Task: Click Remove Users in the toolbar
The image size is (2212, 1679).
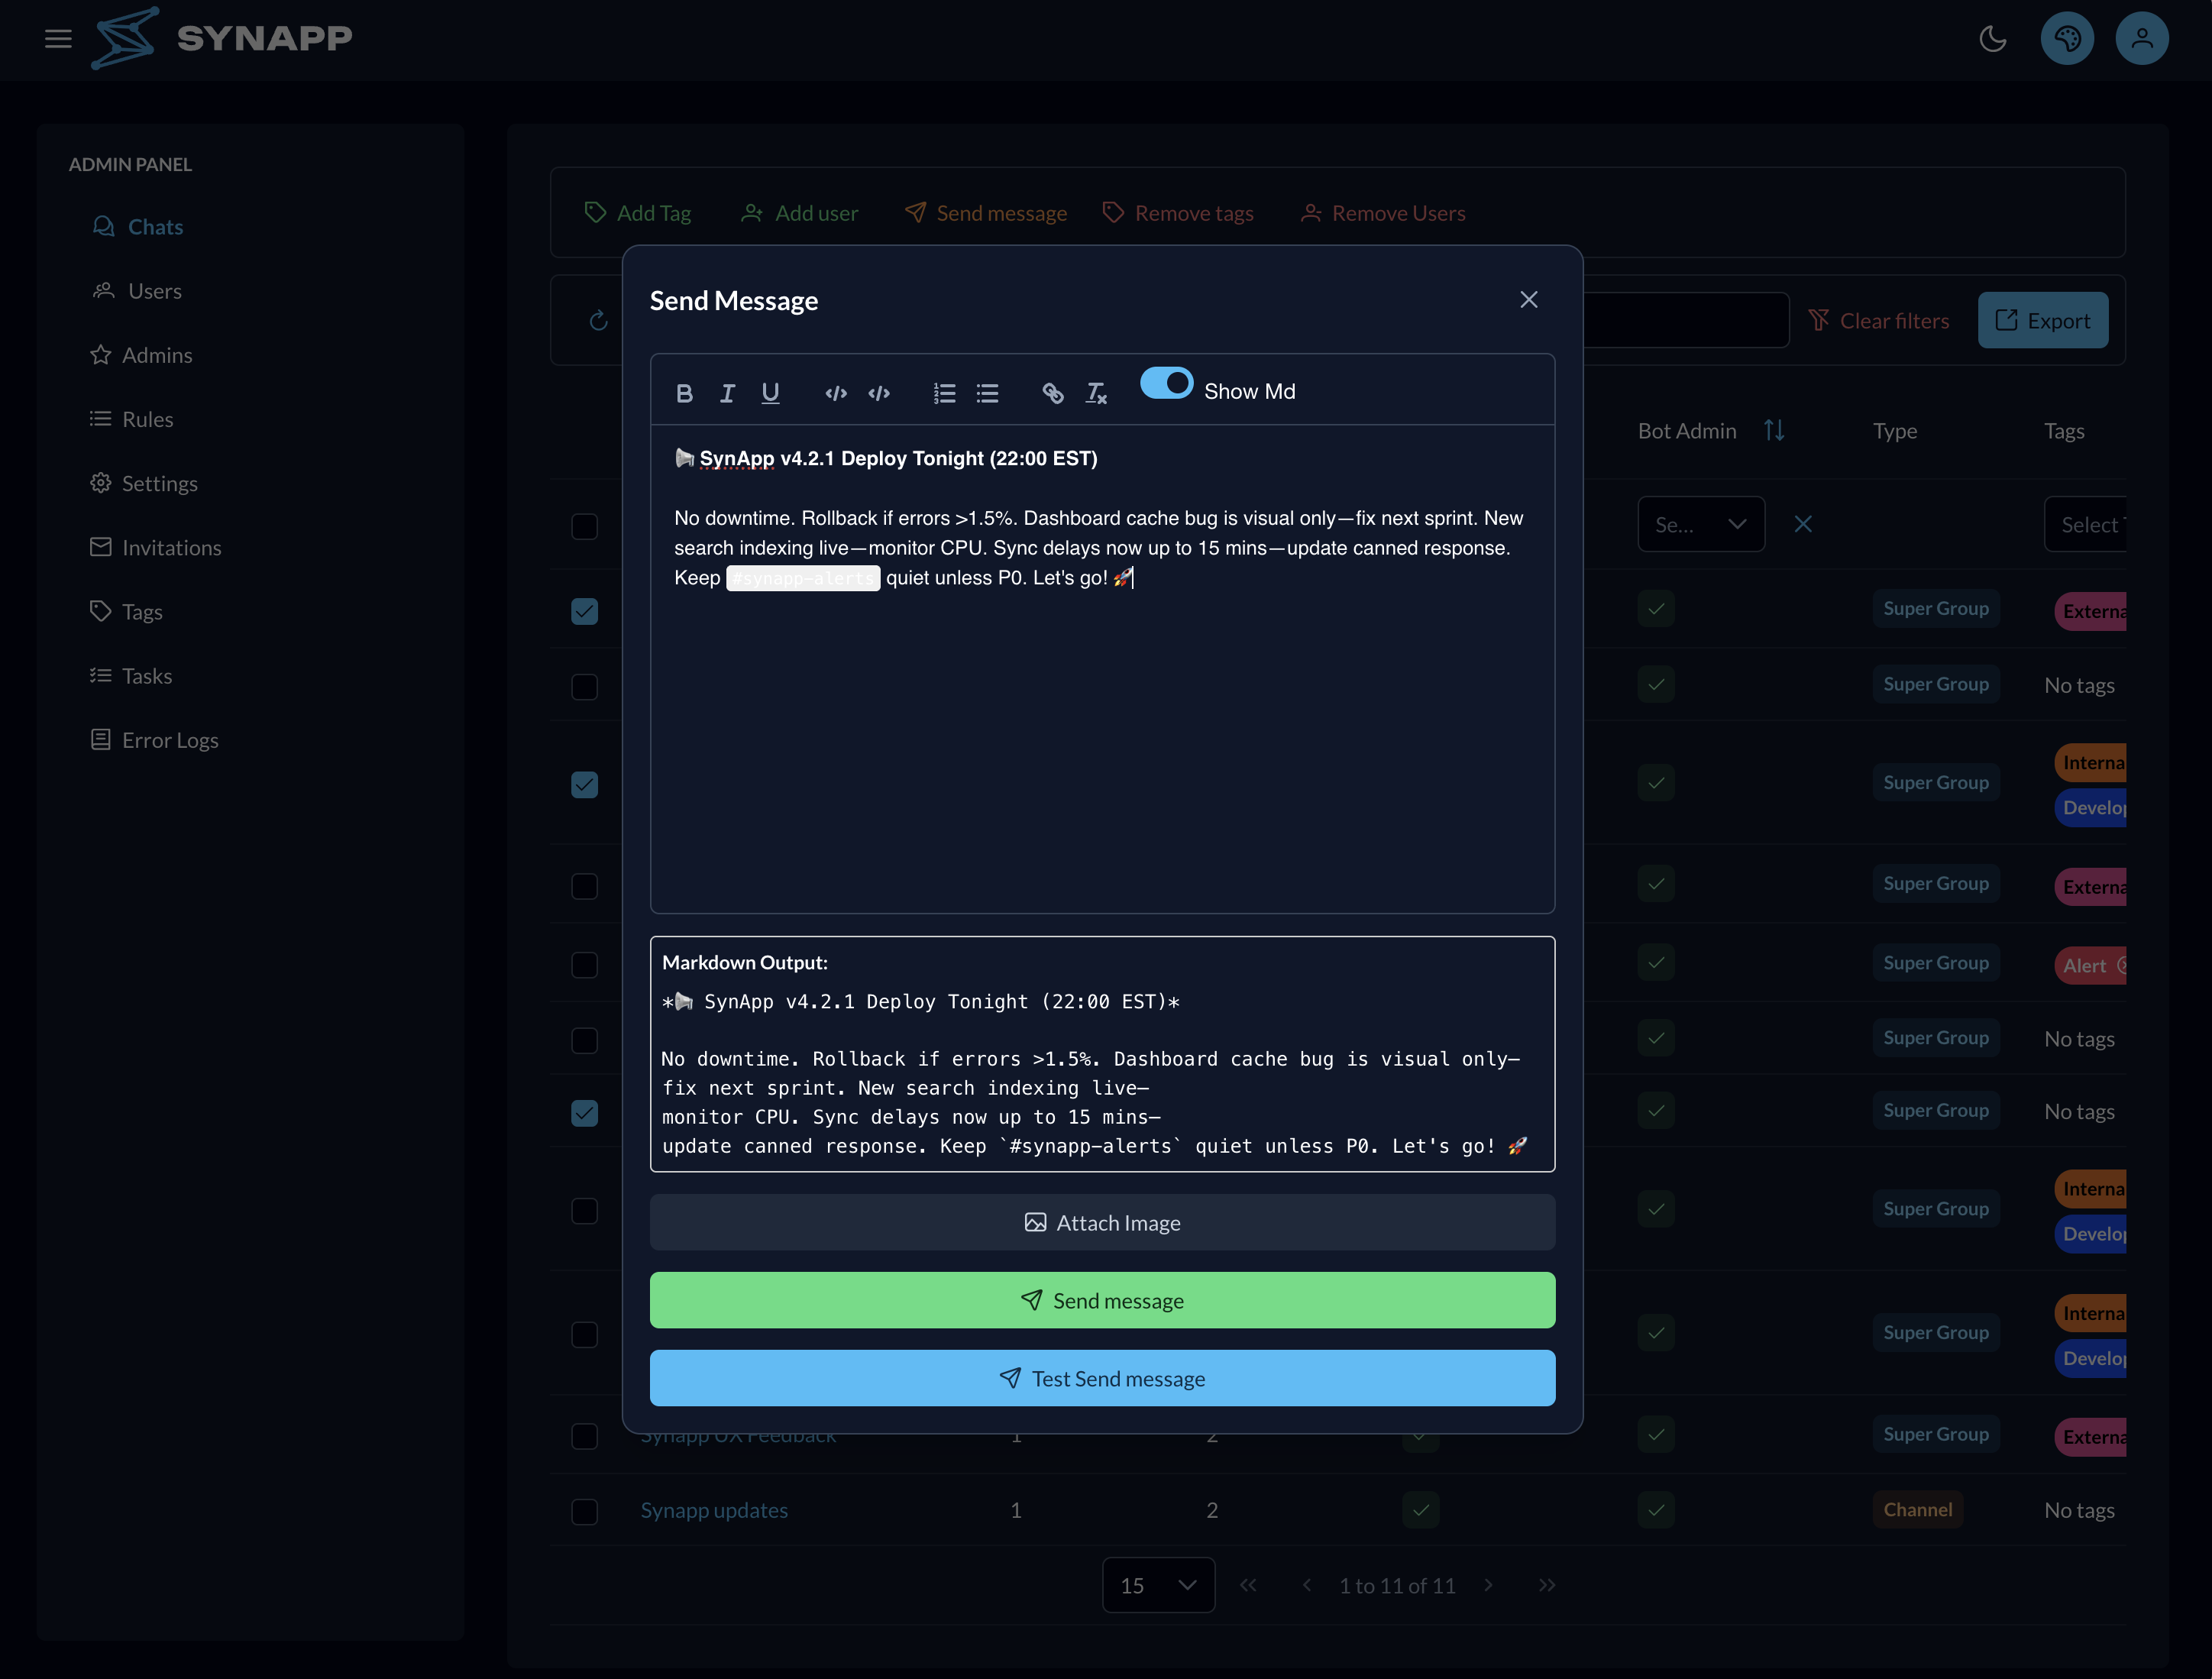Action: pos(1383,213)
